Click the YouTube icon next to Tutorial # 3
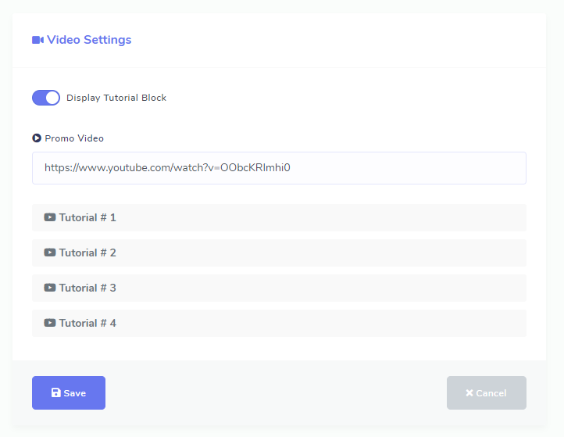The height and width of the screenshot is (437, 564). tap(50, 288)
